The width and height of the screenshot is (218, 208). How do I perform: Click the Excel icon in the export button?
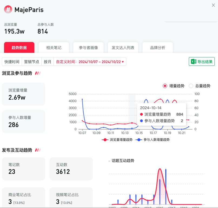pyautogui.click(x=194, y=62)
